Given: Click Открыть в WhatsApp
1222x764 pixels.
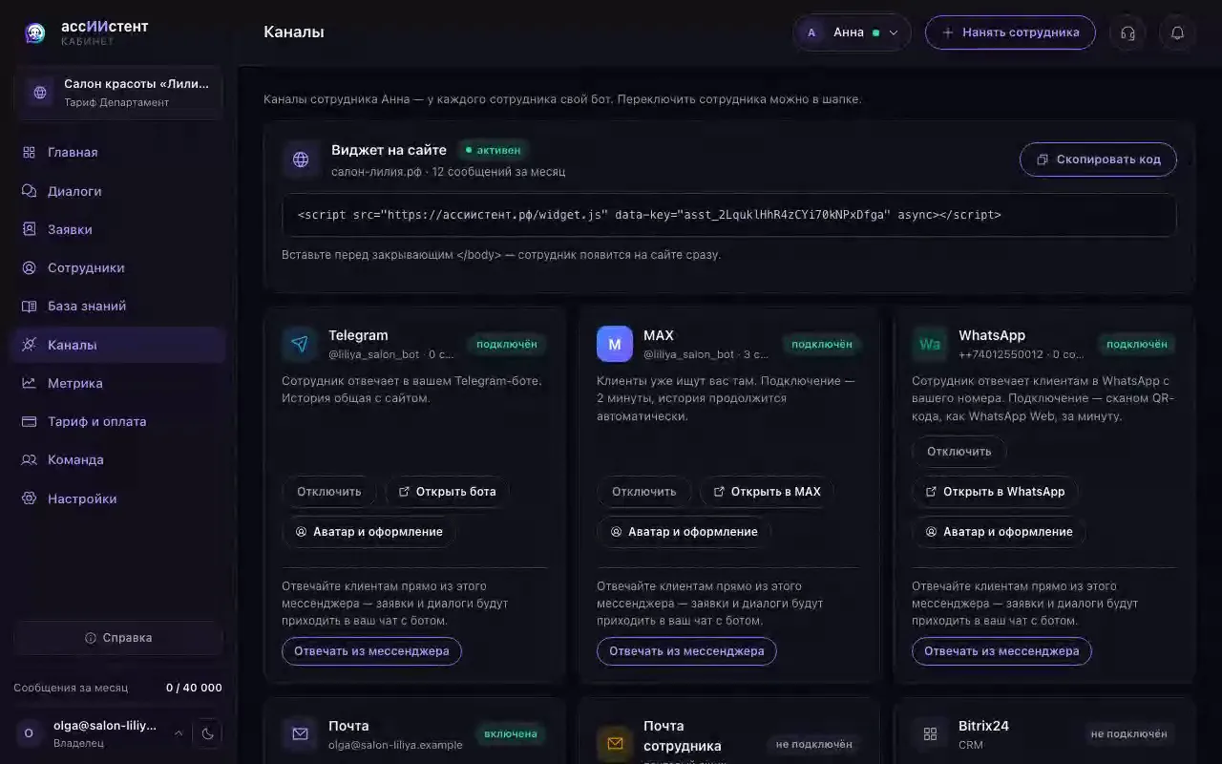Looking at the screenshot, I should coord(995,492).
